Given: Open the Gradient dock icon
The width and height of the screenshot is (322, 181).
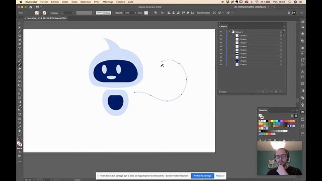Looking at the screenshot, I should point(302,90).
